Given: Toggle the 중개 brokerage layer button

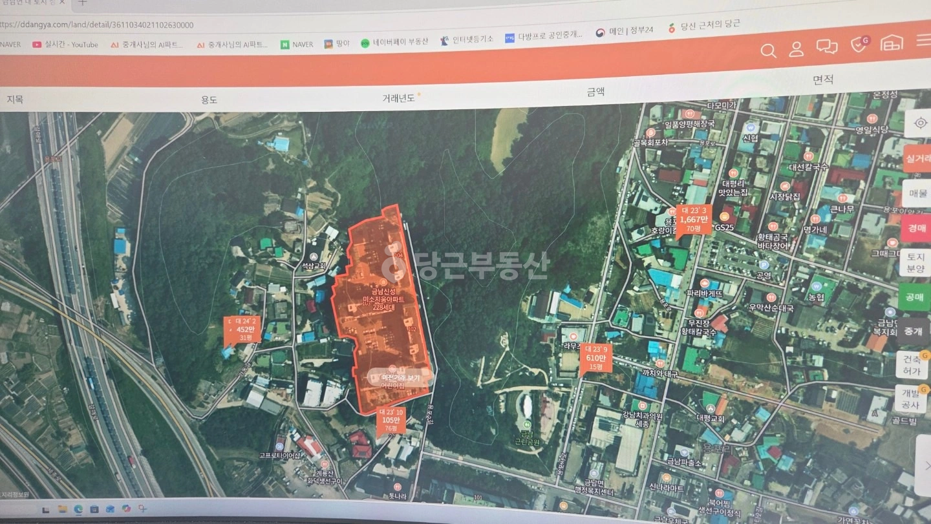Looking at the screenshot, I should click(x=914, y=331).
